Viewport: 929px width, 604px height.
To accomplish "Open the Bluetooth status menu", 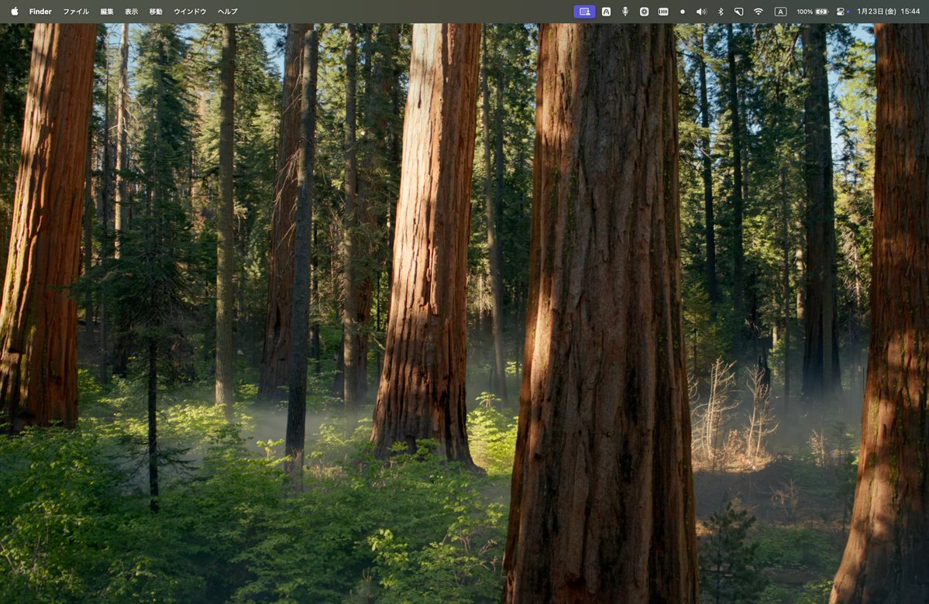I will pos(721,12).
